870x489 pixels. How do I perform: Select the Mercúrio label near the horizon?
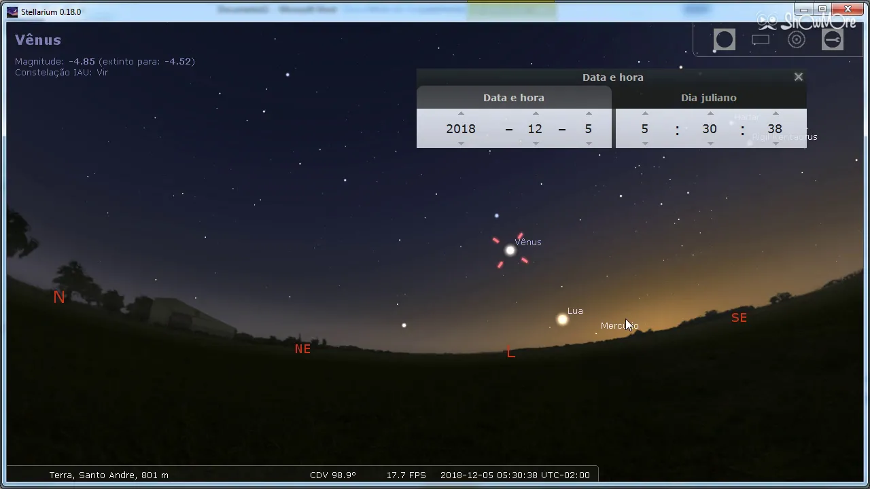(619, 326)
